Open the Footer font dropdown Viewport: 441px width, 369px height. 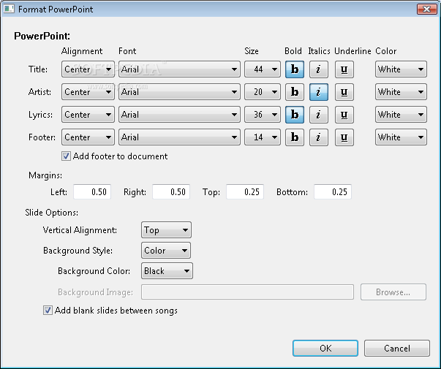179,137
